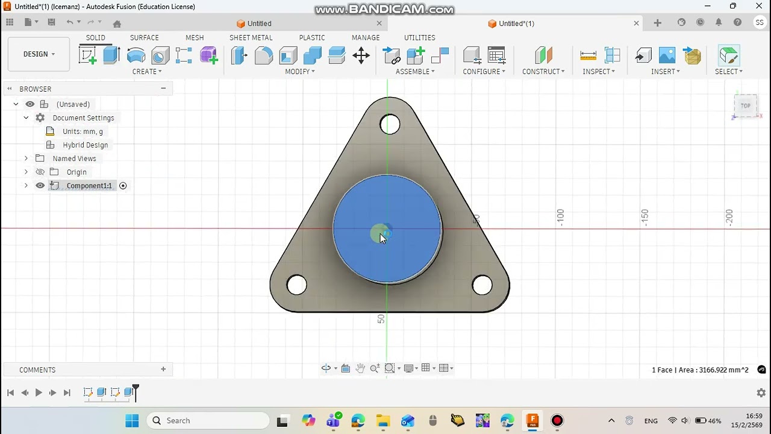Image resolution: width=771 pixels, height=434 pixels.
Task: Select the Shell tool
Action: pyautogui.click(x=288, y=55)
